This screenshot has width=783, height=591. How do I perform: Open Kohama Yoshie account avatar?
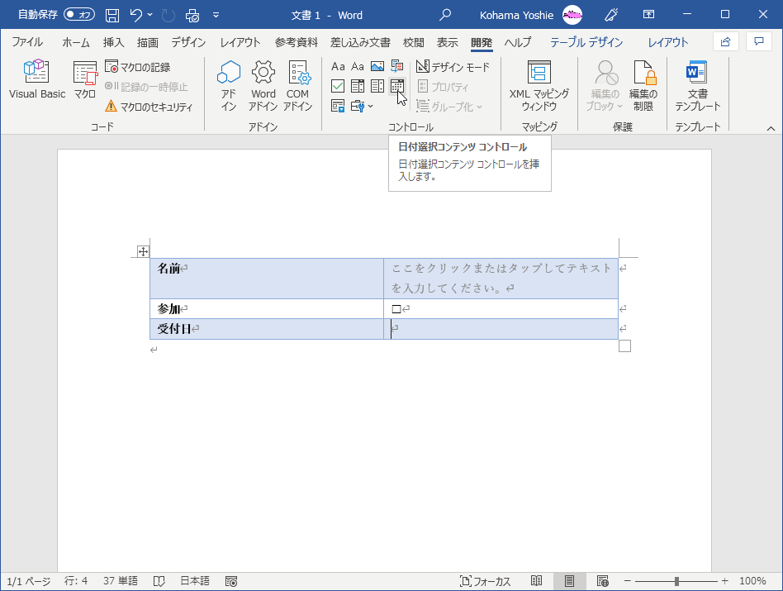pos(572,15)
